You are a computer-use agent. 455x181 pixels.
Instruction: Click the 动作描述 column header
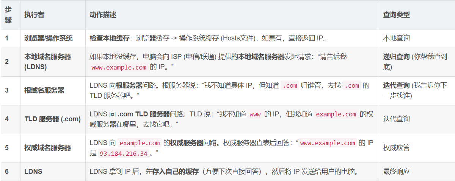pyautogui.click(x=103, y=15)
